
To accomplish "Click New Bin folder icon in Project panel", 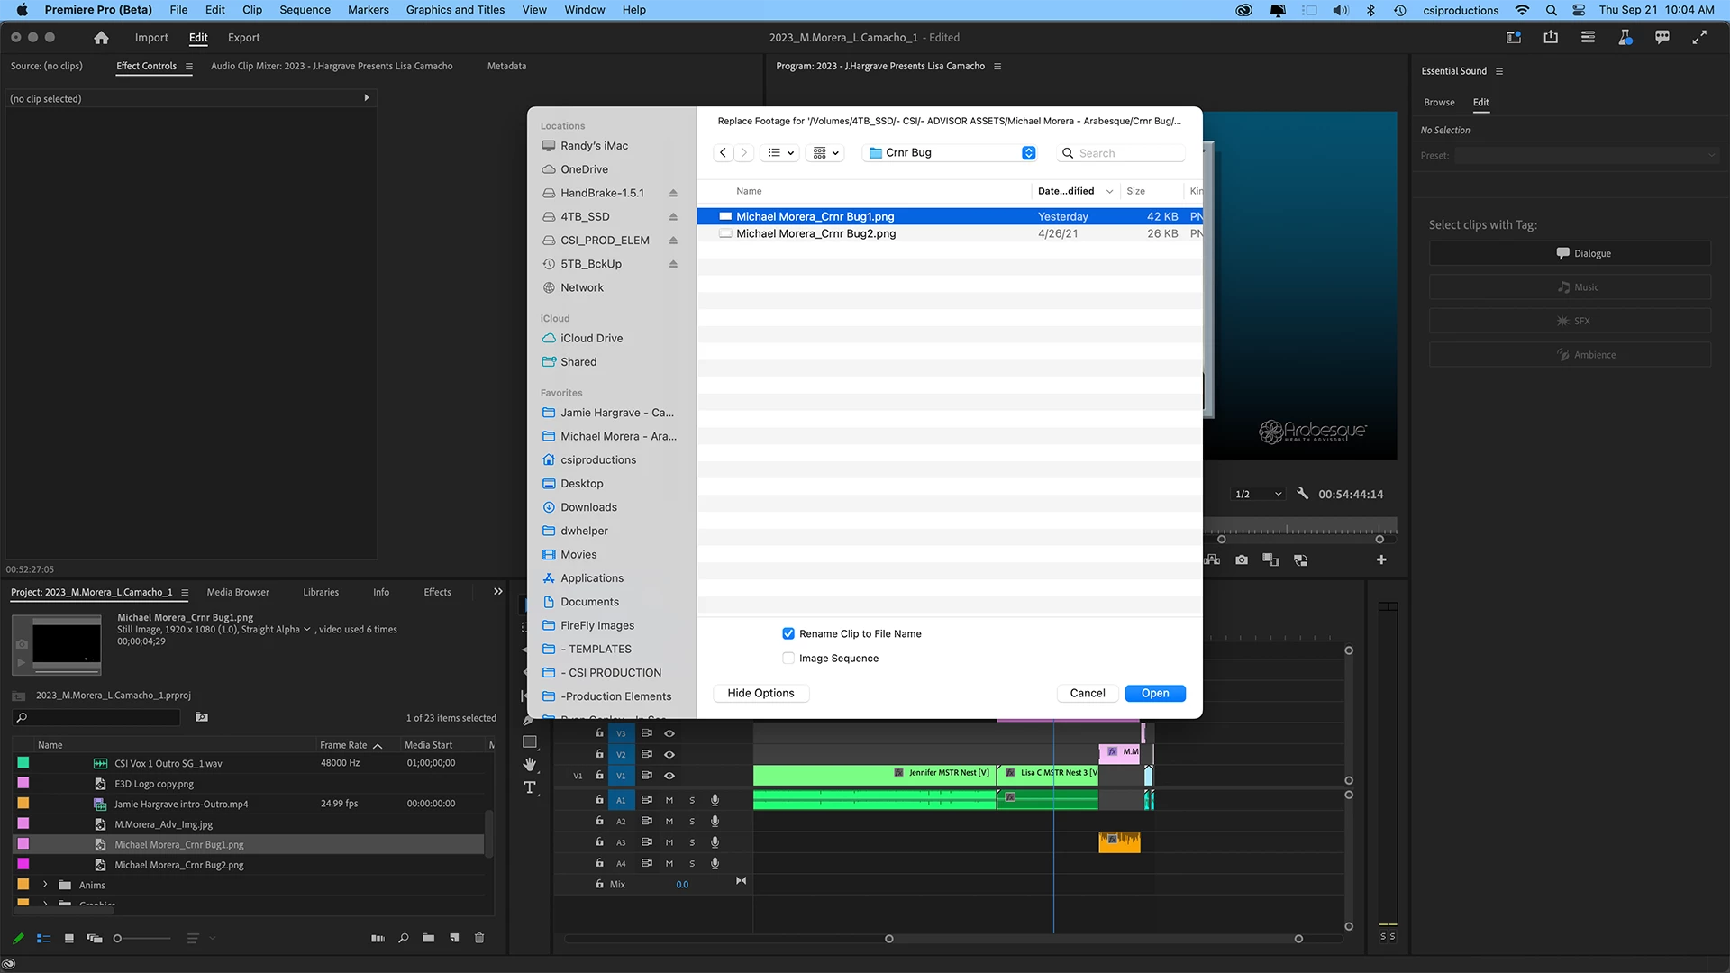I will [x=429, y=938].
